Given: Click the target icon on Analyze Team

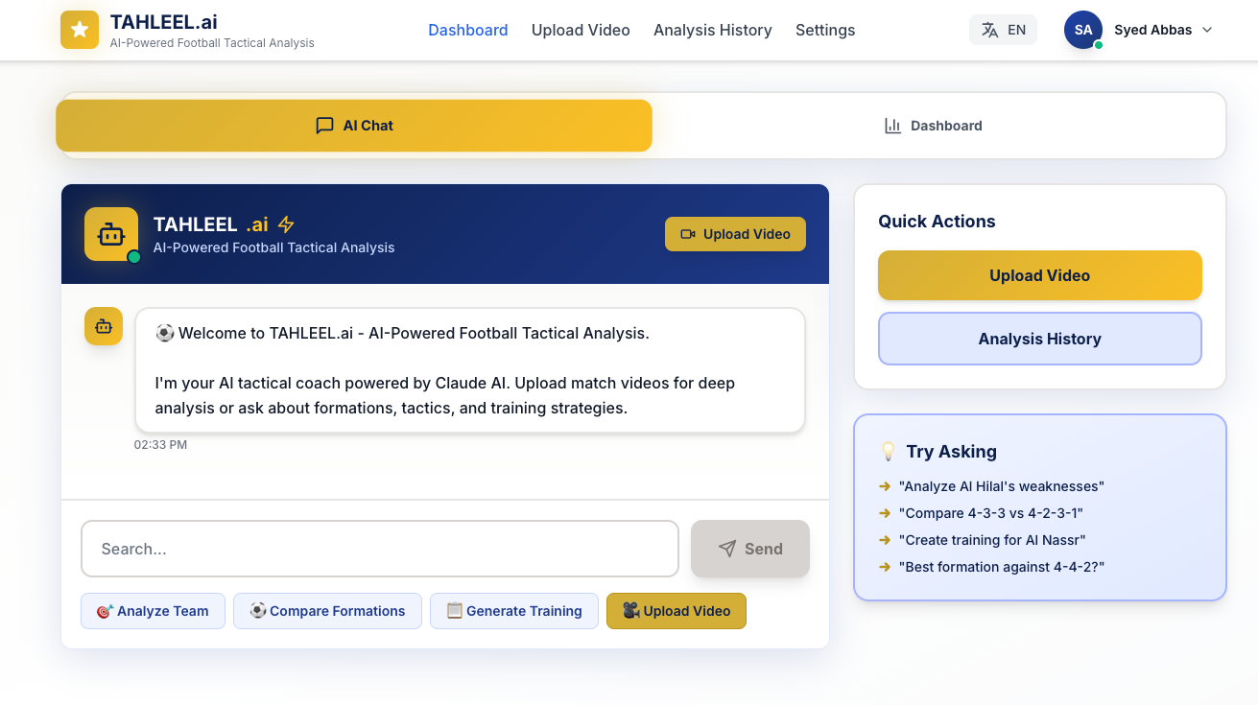Looking at the screenshot, I should [x=103, y=611].
